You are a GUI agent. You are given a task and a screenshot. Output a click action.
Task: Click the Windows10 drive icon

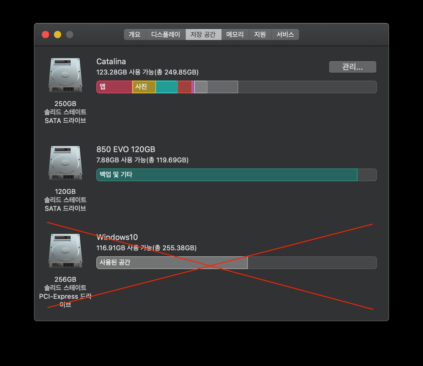pos(65,251)
